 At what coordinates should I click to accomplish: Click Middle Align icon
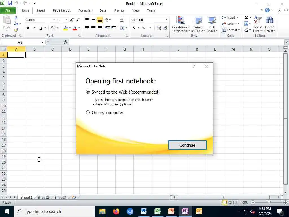[93, 19]
